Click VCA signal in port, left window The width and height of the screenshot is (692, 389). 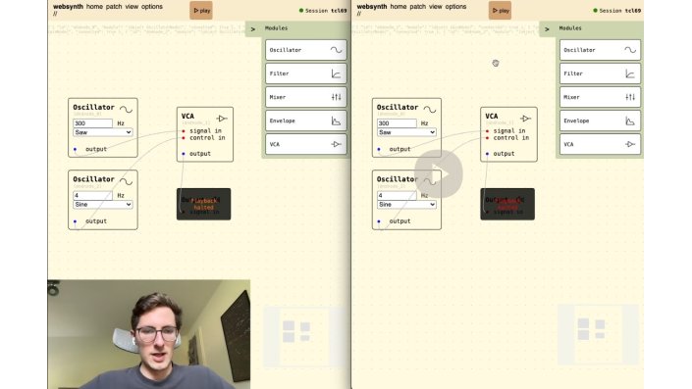pos(184,131)
